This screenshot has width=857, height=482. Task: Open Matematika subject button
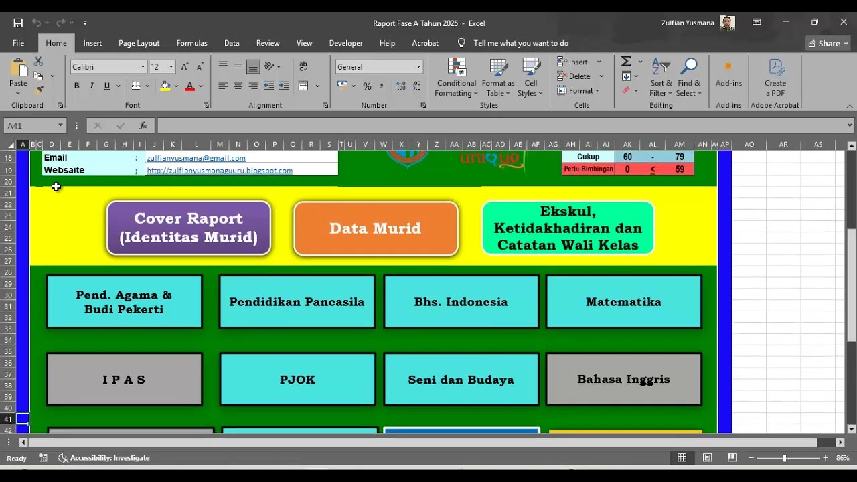[x=623, y=302]
